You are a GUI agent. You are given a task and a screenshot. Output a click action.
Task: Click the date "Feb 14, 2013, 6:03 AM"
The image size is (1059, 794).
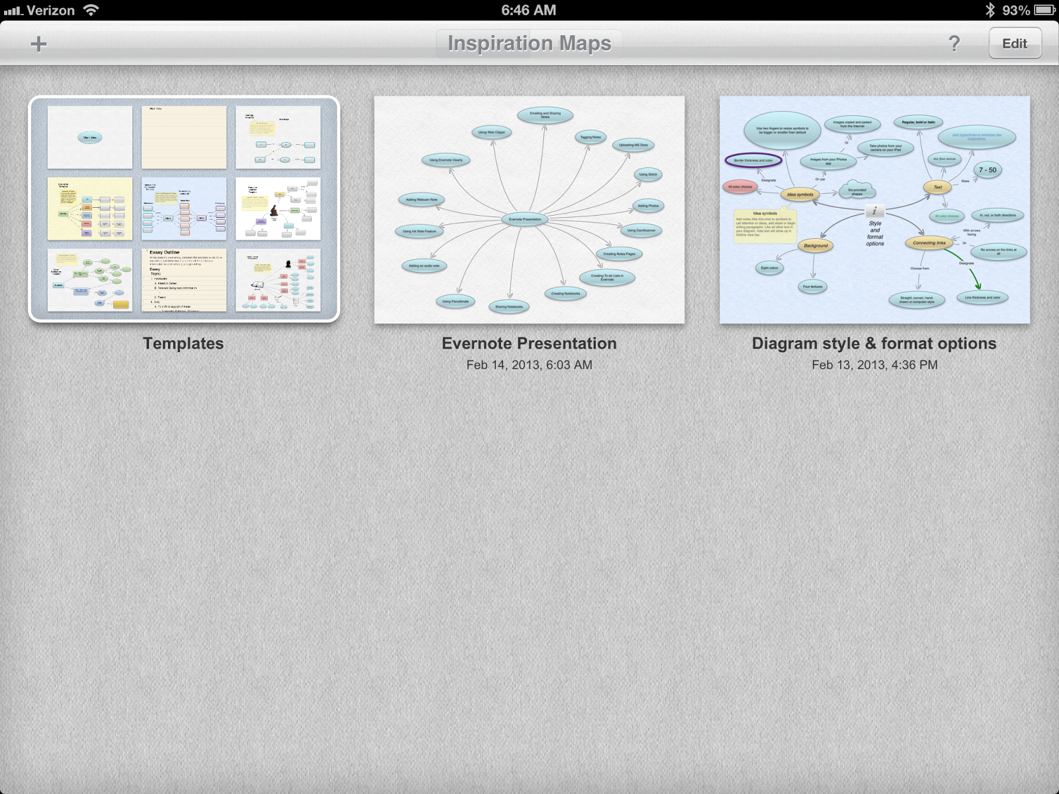pyautogui.click(x=529, y=365)
